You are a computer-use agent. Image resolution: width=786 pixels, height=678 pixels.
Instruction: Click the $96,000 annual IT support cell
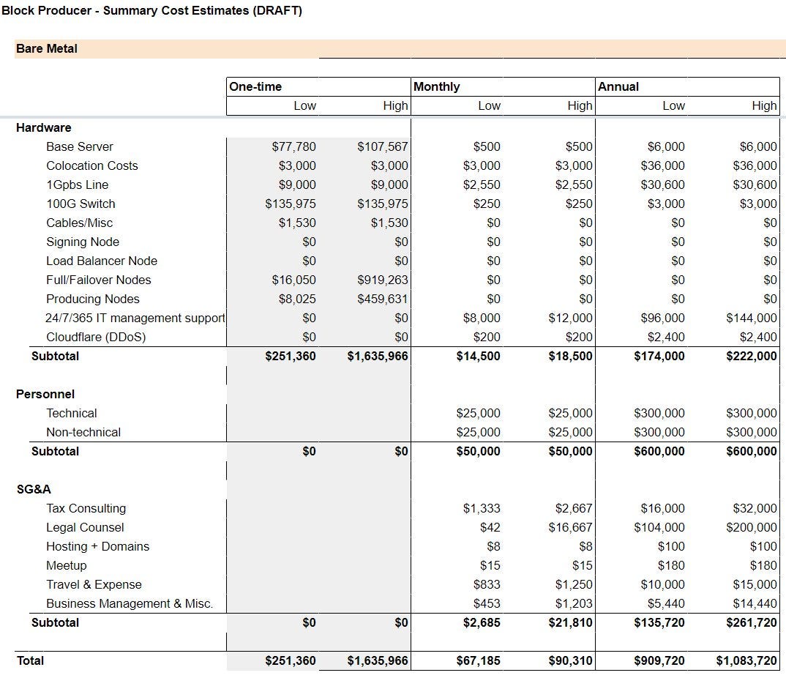(x=662, y=318)
